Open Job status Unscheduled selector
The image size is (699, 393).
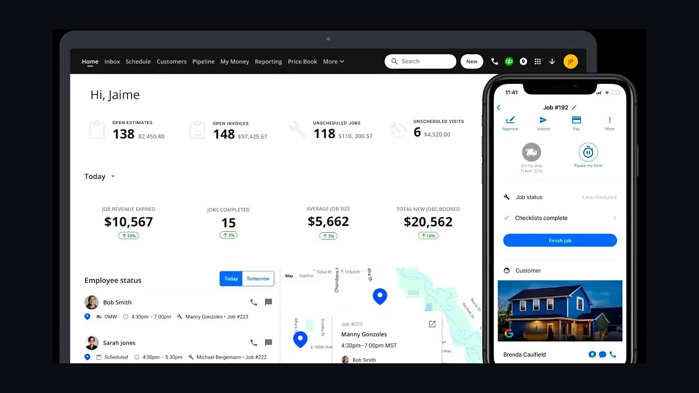599,197
